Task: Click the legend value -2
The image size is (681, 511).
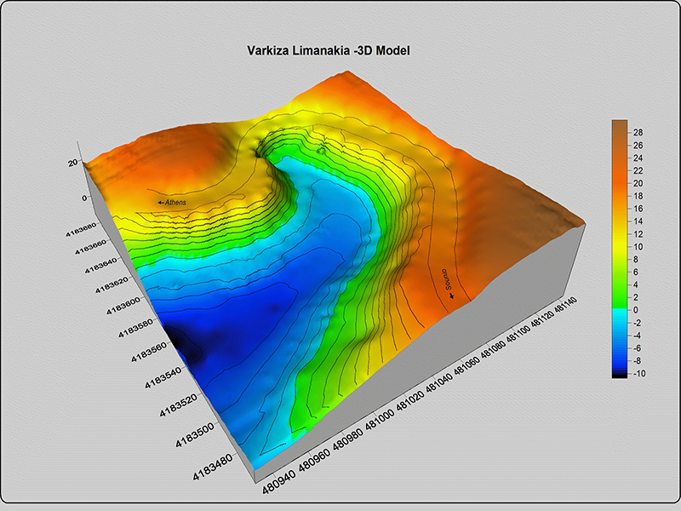Action: point(637,323)
